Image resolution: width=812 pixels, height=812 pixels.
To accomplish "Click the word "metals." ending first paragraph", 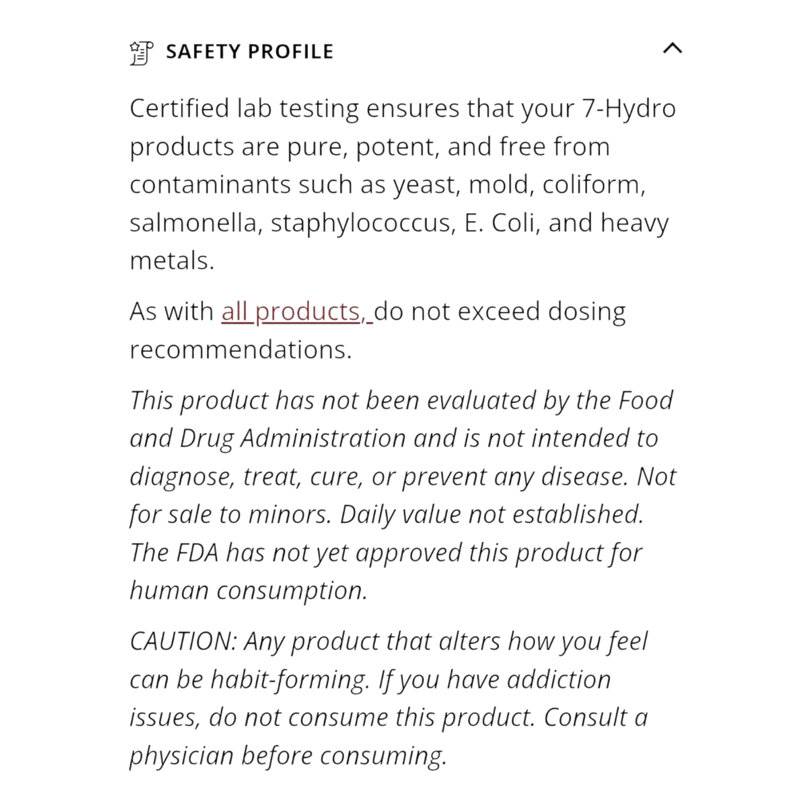I will pyautogui.click(x=172, y=261).
